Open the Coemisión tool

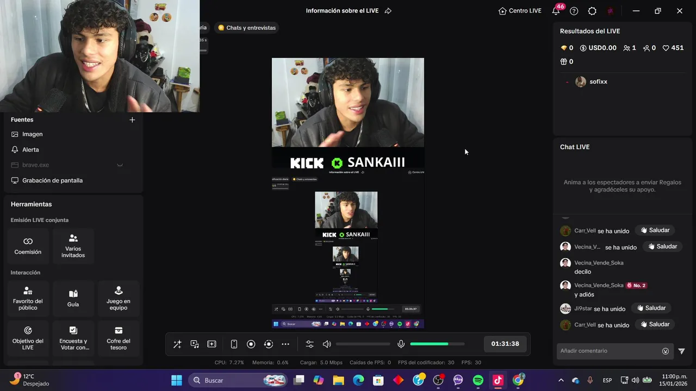coord(28,246)
